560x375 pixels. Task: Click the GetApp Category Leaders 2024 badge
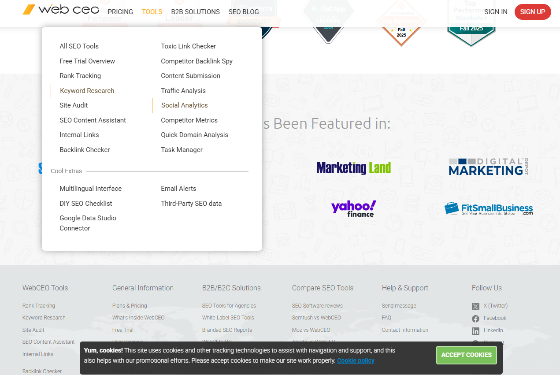(x=328, y=22)
